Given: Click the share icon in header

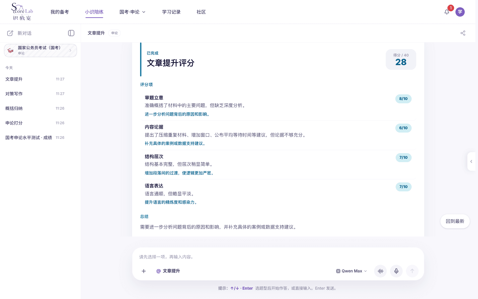Looking at the screenshot, I should (463, 33).
